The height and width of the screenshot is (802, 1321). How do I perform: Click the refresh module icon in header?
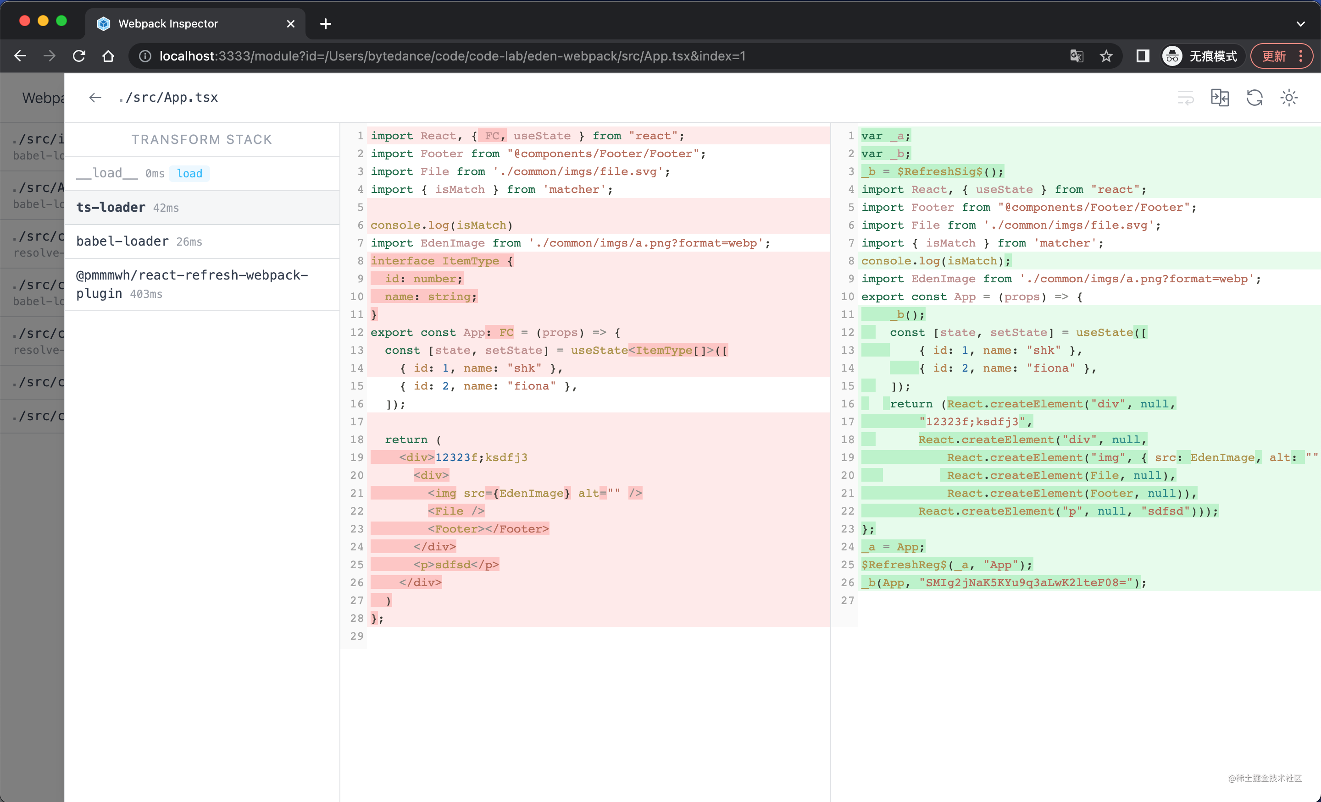(x=1254, y=98)
